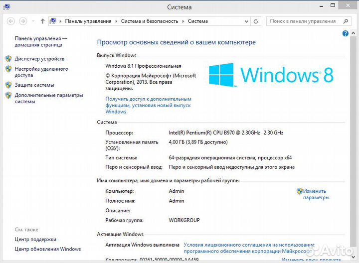
Task: Click shield icon next to Изменить параметры
Action: pyautogui.click(x=300, y=191)
